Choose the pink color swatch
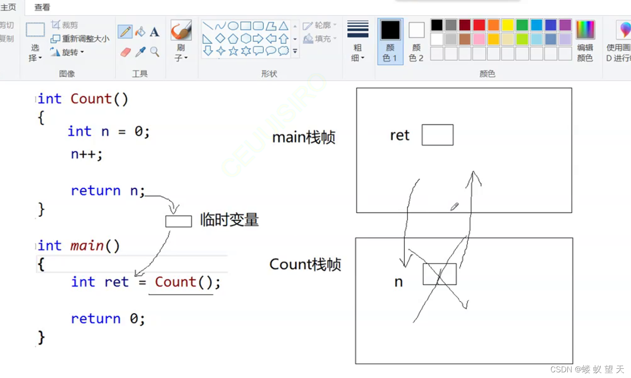This screenshot has width=631, height=378. coord(479,39)
